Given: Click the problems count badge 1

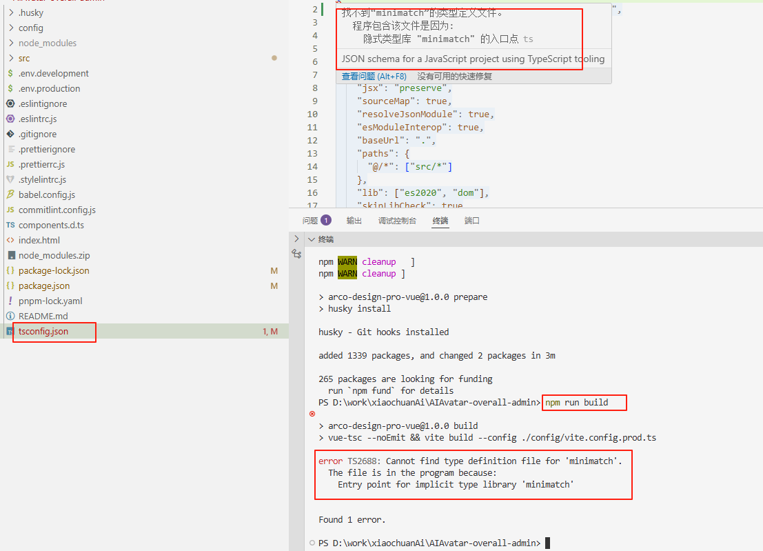Looking at the screenshot, I should [326, 221].
